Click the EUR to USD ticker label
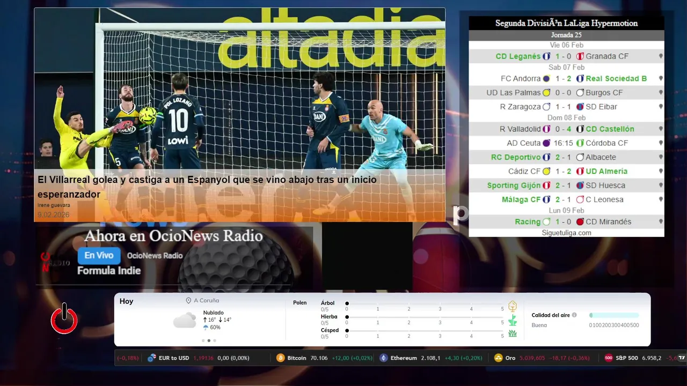This screenshot has width=687, height=386. [x=174, y=358]
